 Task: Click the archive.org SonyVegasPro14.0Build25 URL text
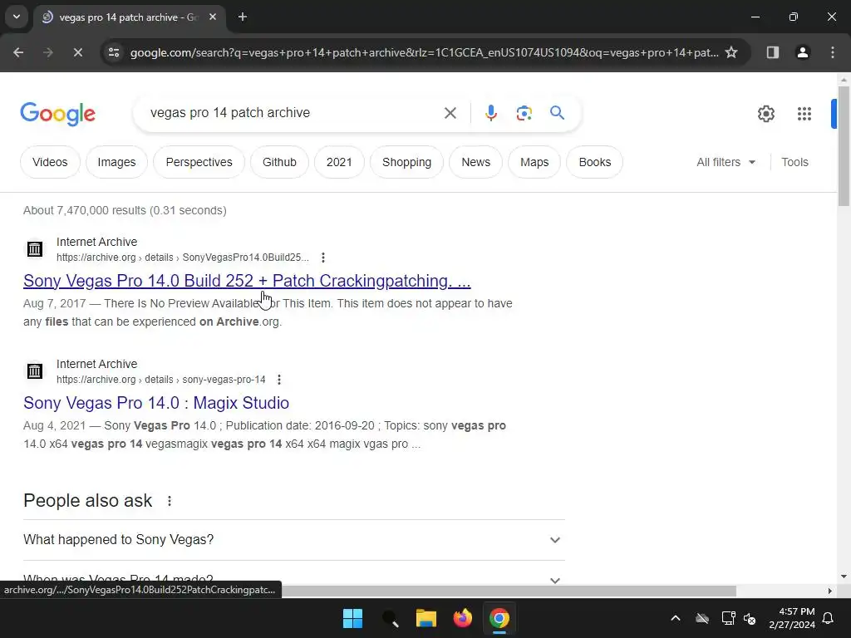point(183,258)
